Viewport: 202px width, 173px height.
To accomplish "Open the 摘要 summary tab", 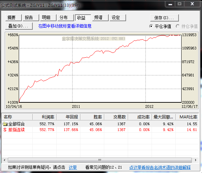I will tap(14, 17).
